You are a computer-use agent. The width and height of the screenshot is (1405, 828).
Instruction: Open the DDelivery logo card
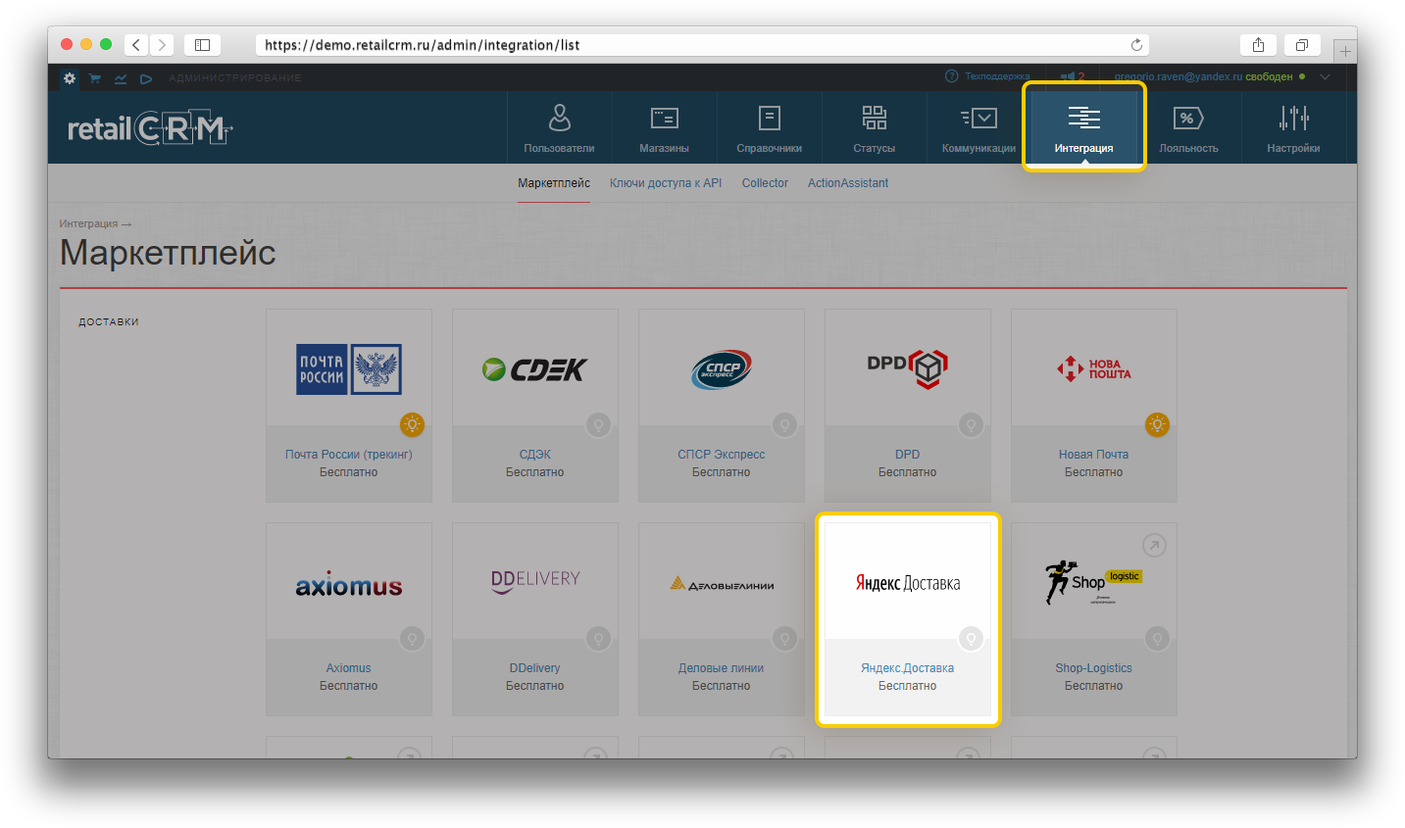535,582
